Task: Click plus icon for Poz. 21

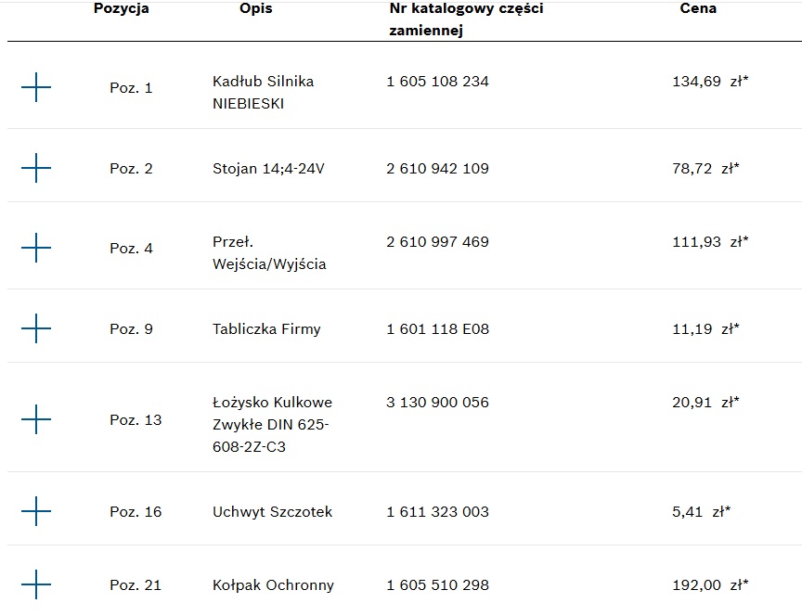Action: (x=36, y=584)
